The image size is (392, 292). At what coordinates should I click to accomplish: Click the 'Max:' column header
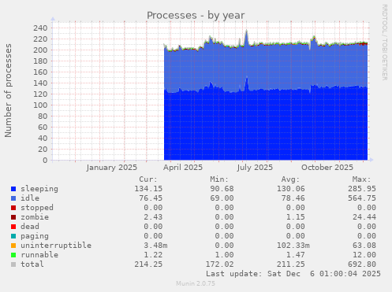coord(361,179)
